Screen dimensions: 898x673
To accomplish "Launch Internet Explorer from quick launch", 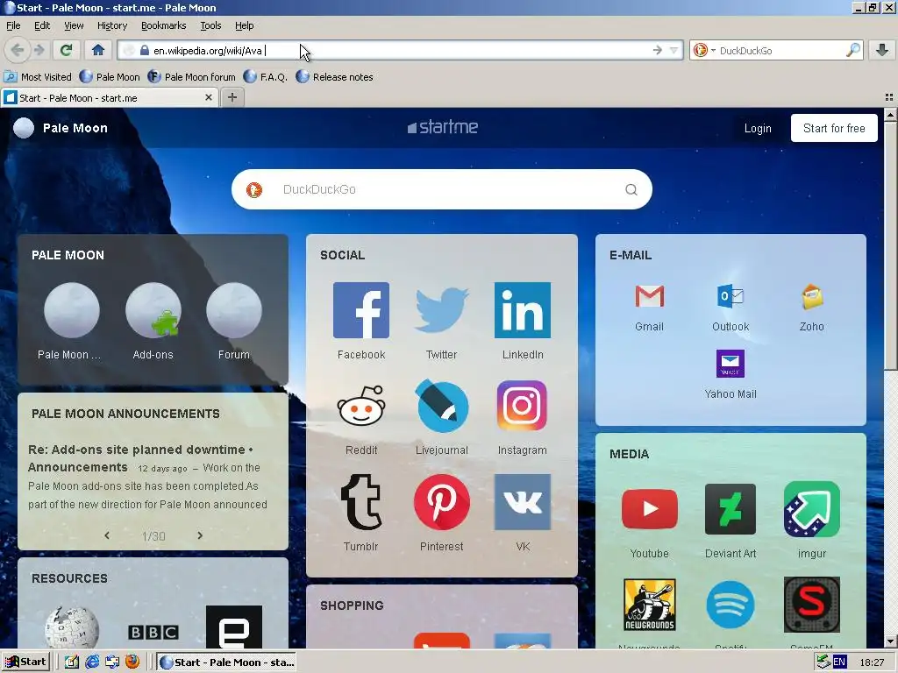I will [x=91, y=662].
